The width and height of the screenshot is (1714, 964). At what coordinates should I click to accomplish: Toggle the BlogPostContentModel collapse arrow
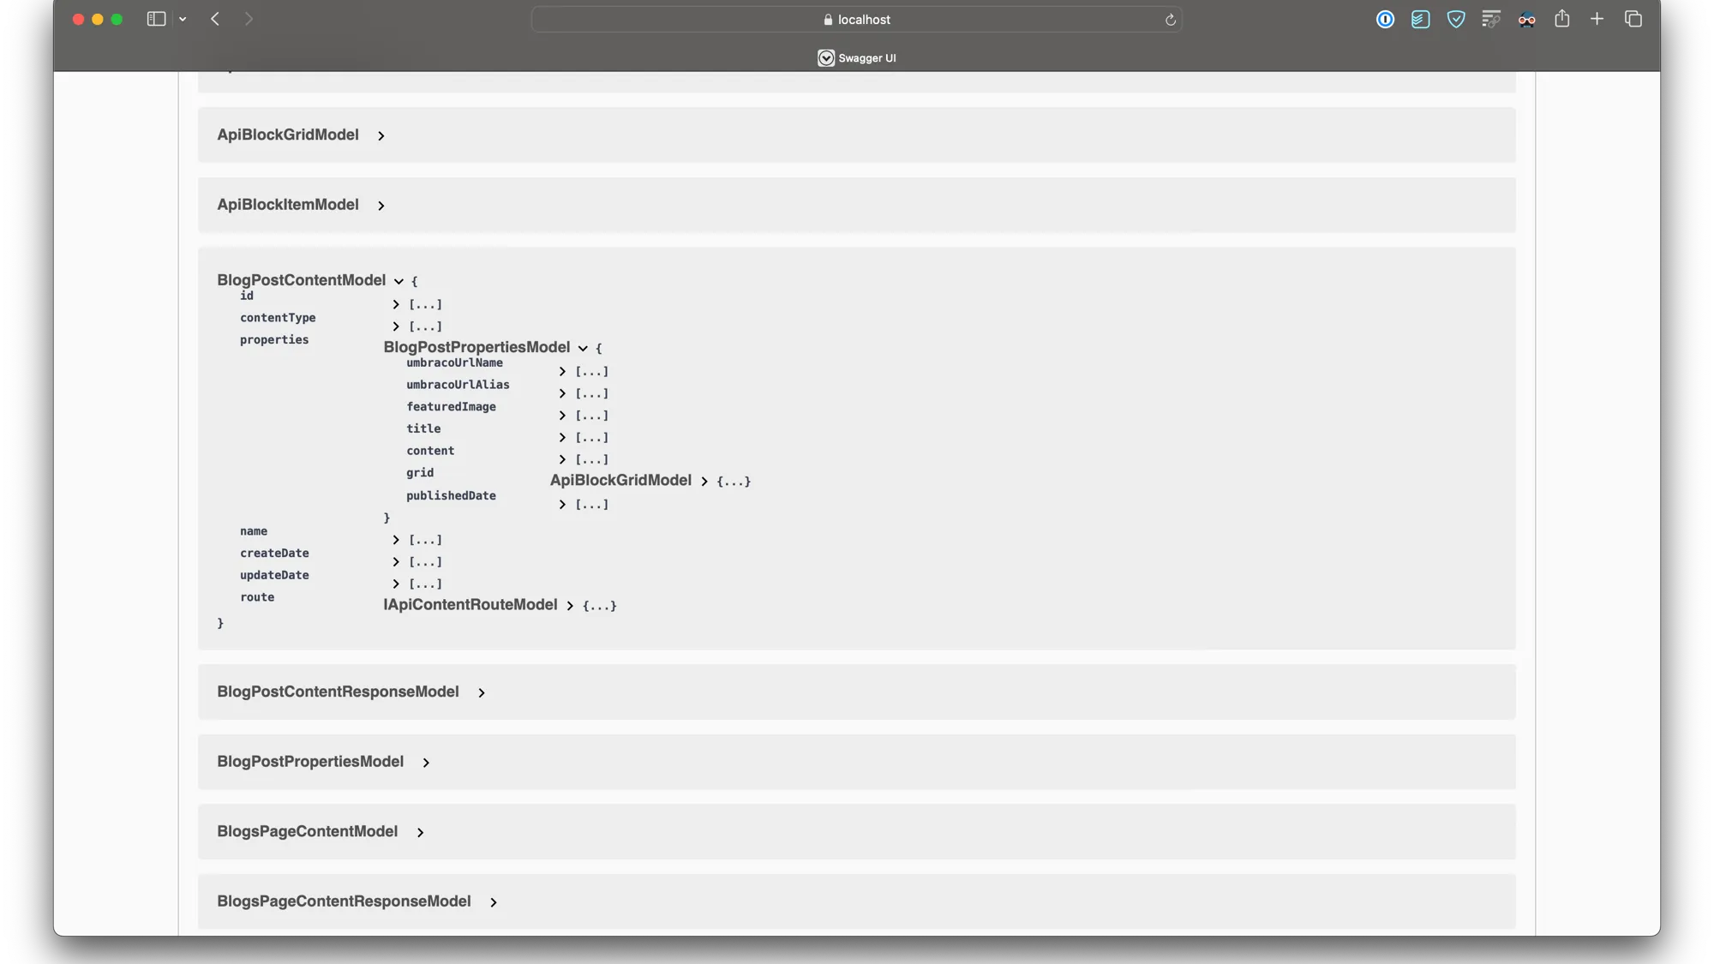point(399,280)
